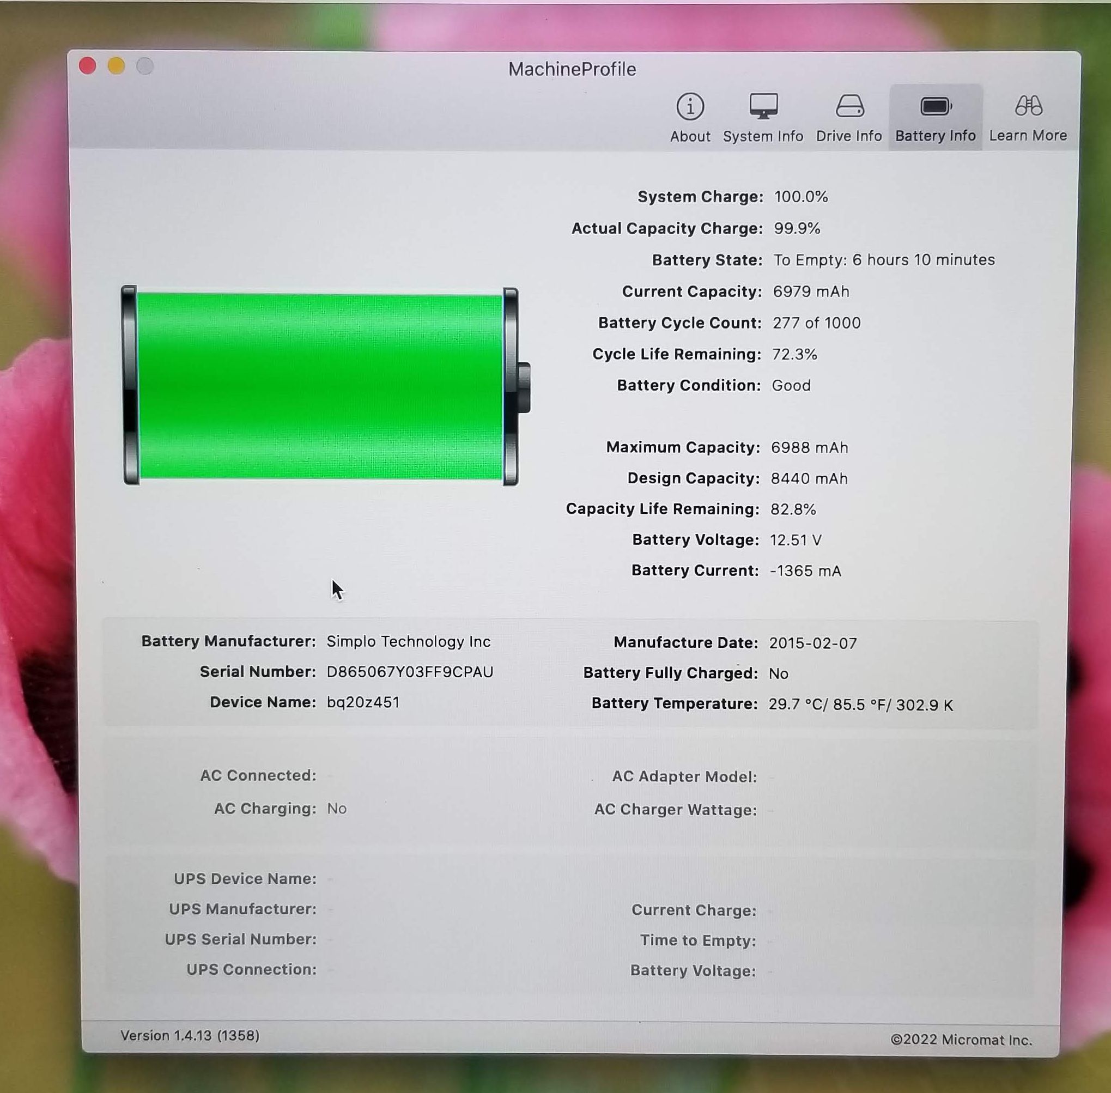
Task: Click the Battery Info battery icon
Action: point(936,107)
